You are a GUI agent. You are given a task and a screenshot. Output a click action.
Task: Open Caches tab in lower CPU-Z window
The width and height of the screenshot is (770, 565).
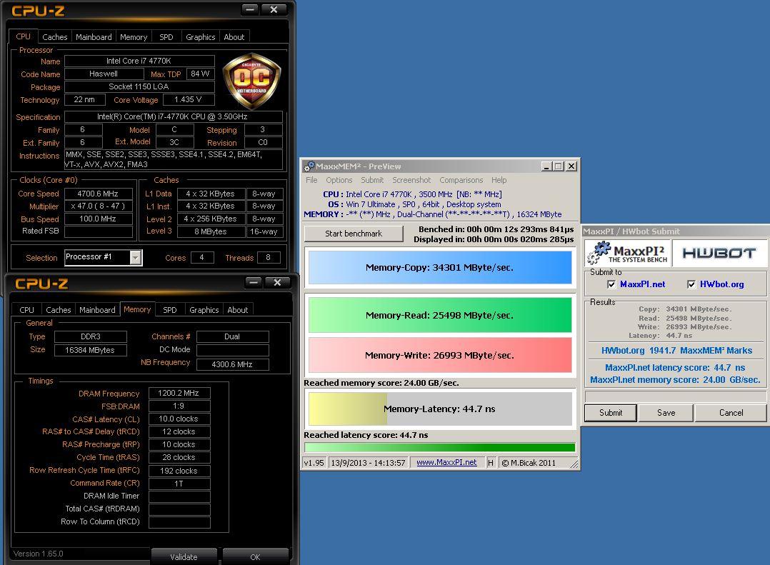point(58,310)
